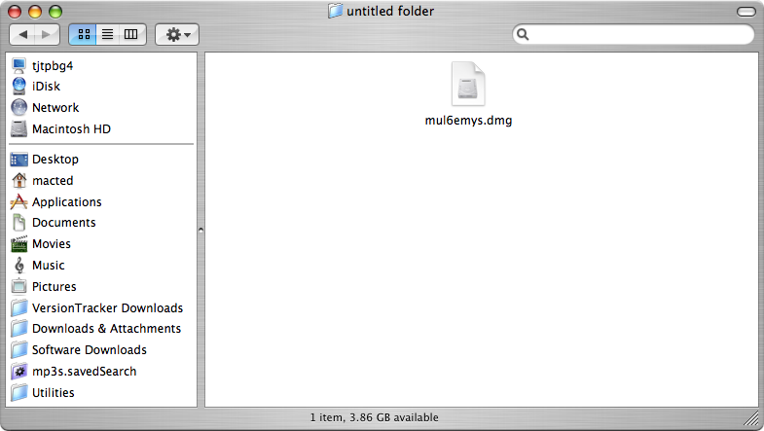Click the magnifying glass search icon
Screen dimensions: 764x431
[523, 34]
